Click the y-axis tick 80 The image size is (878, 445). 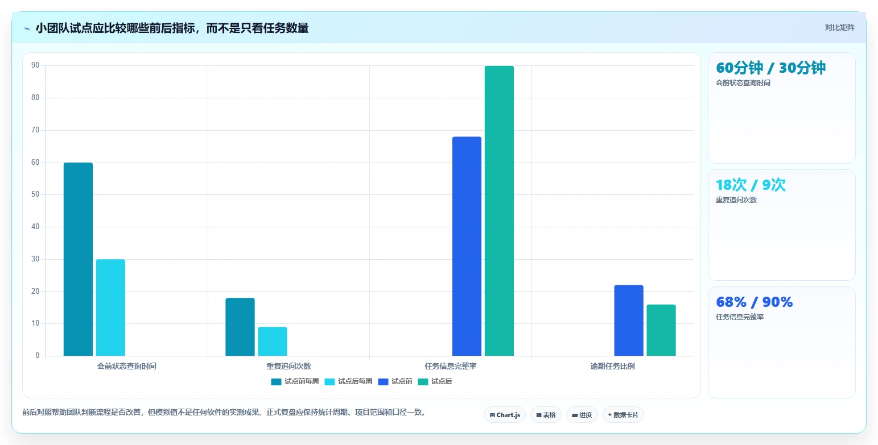pyautogui.click(x=35, y=98)
